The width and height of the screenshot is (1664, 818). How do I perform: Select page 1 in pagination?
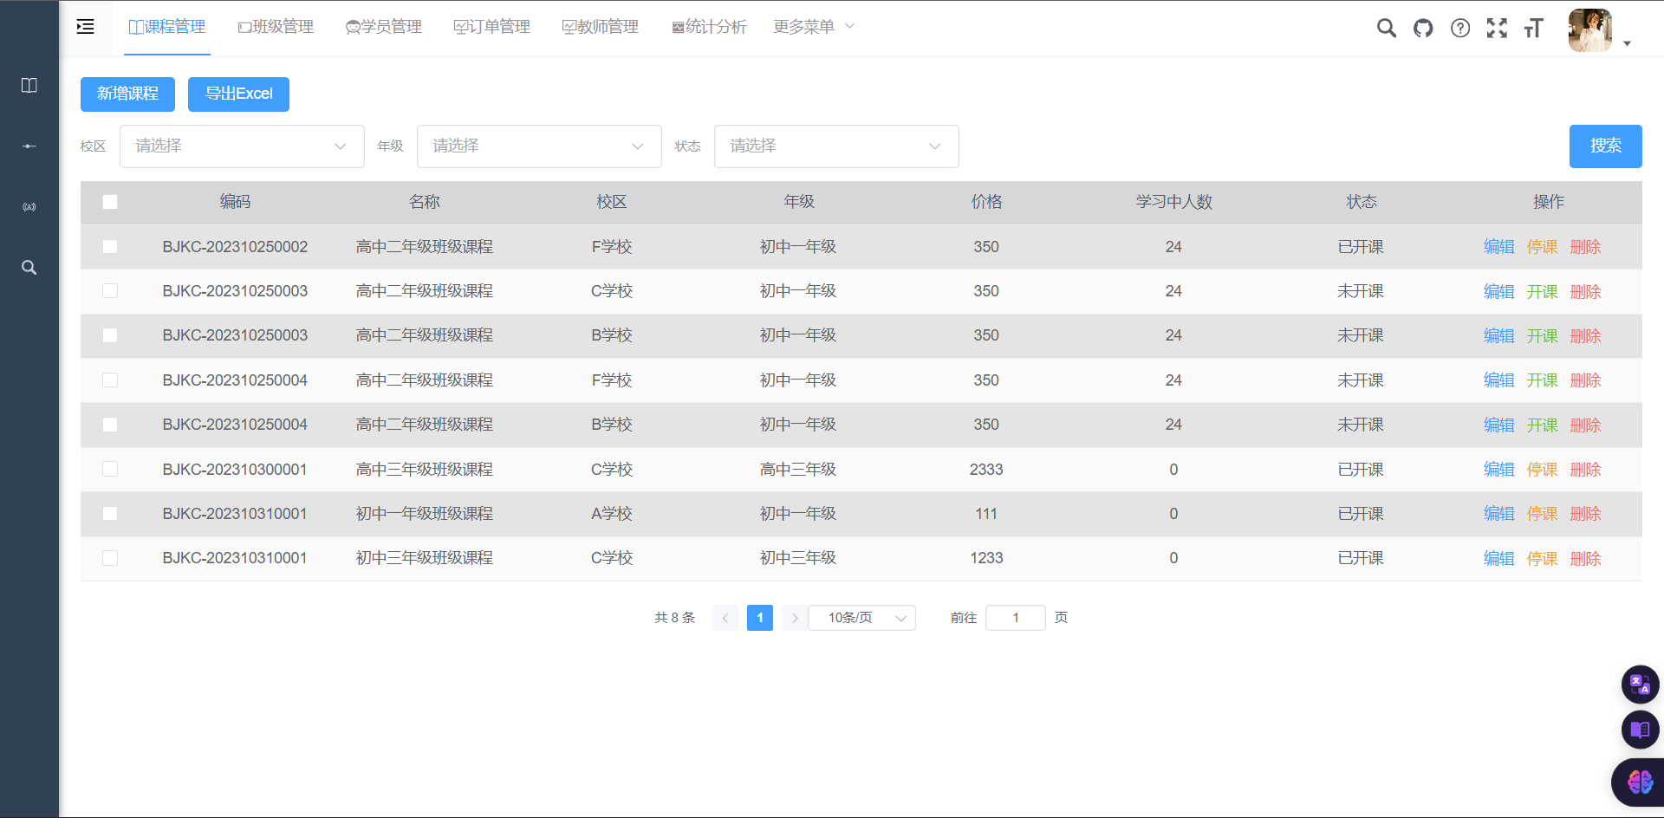(x=760, y=618)
